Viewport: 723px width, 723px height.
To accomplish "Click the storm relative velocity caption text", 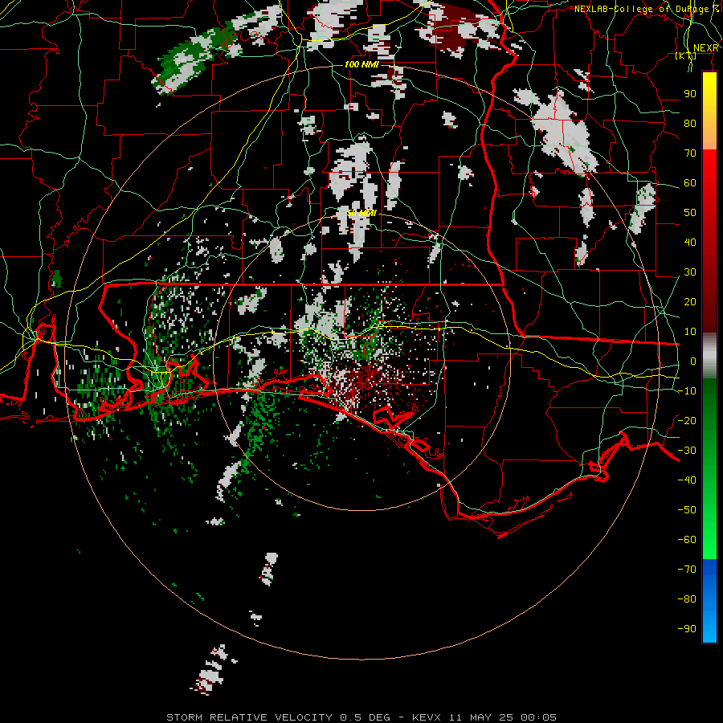I will click(361, 717).
